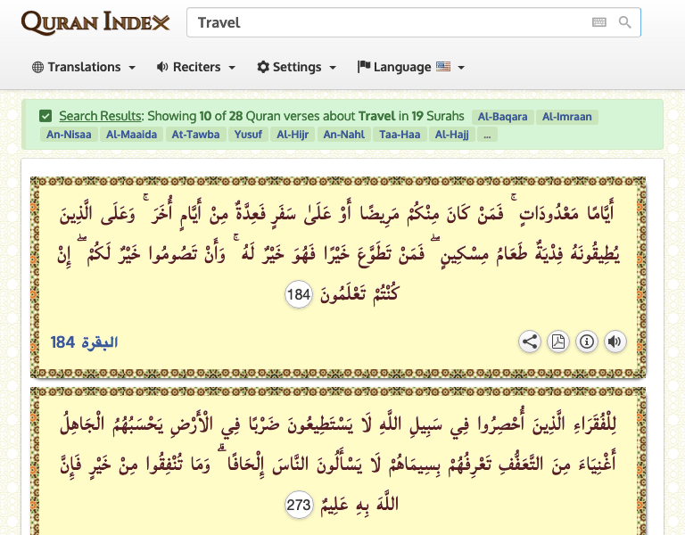Open the Language selection menu
The width and height of the screenshot is (685, 535).
[410, 67]
